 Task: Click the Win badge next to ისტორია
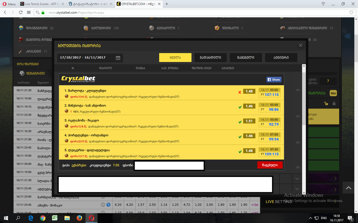point(333,93)
